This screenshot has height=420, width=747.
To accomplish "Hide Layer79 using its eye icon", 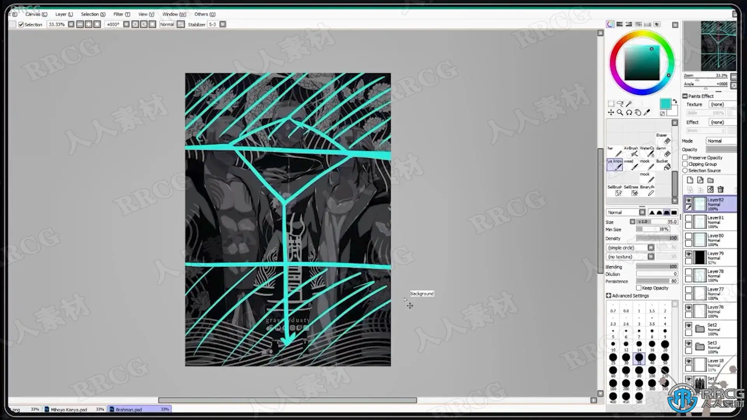I will (689, 254).
